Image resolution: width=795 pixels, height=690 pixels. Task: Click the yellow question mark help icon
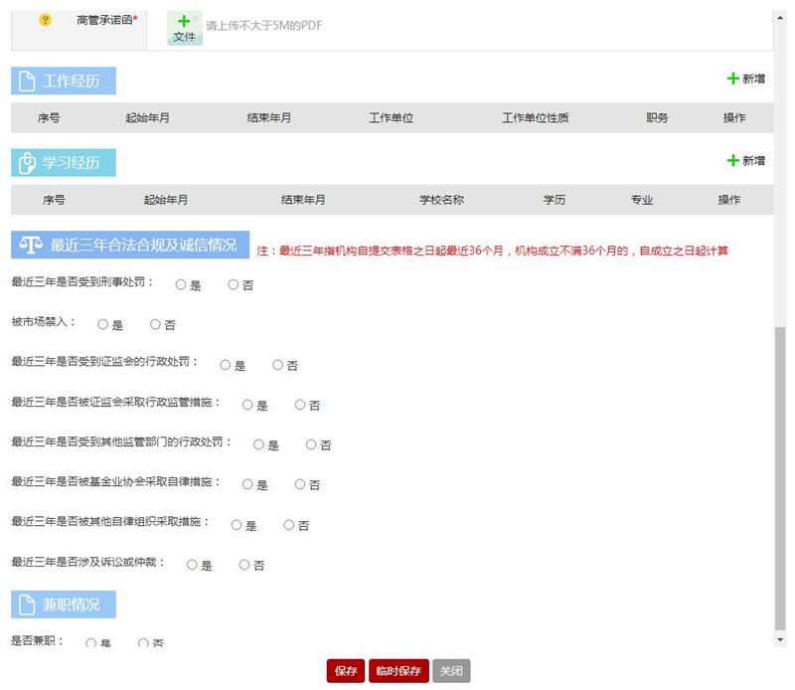click(45, 20)
